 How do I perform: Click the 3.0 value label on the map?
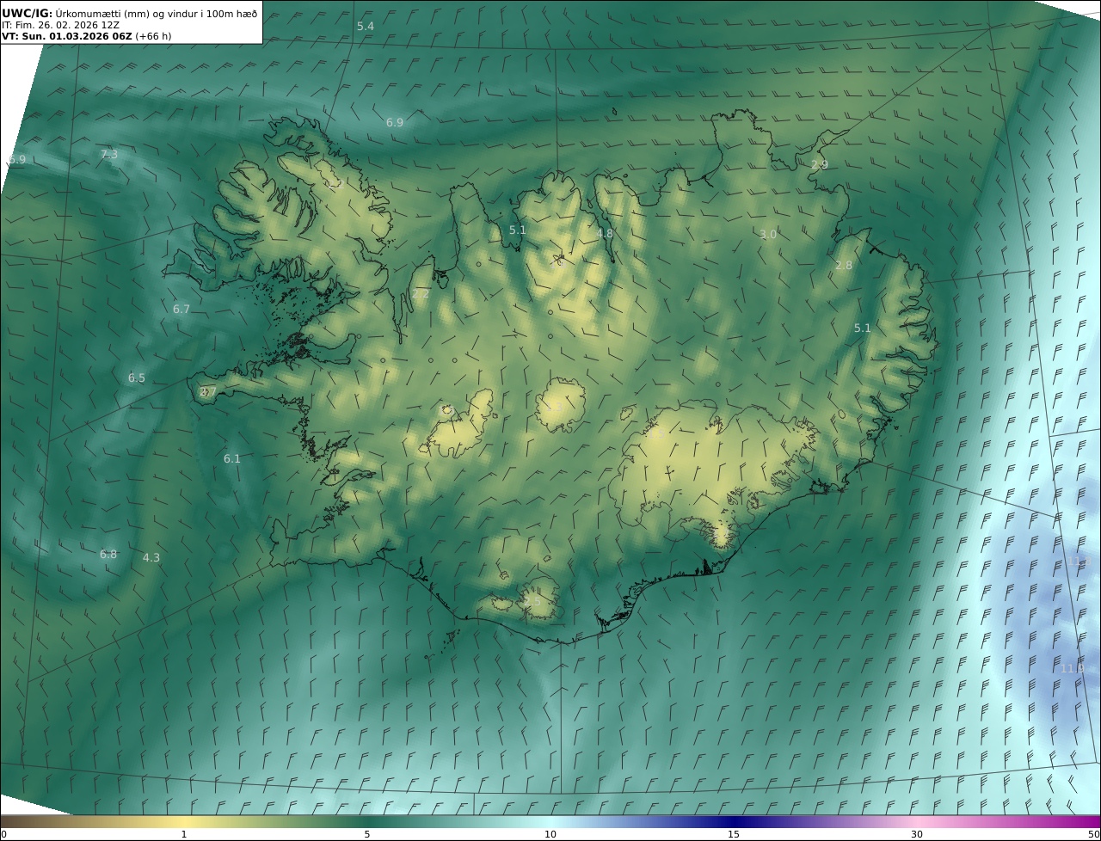[x=768, y=235]
